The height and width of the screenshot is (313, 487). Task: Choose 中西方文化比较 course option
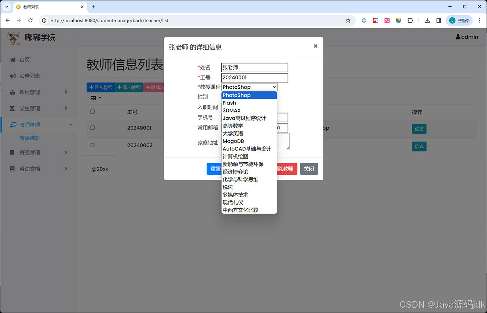coord(249,210)
